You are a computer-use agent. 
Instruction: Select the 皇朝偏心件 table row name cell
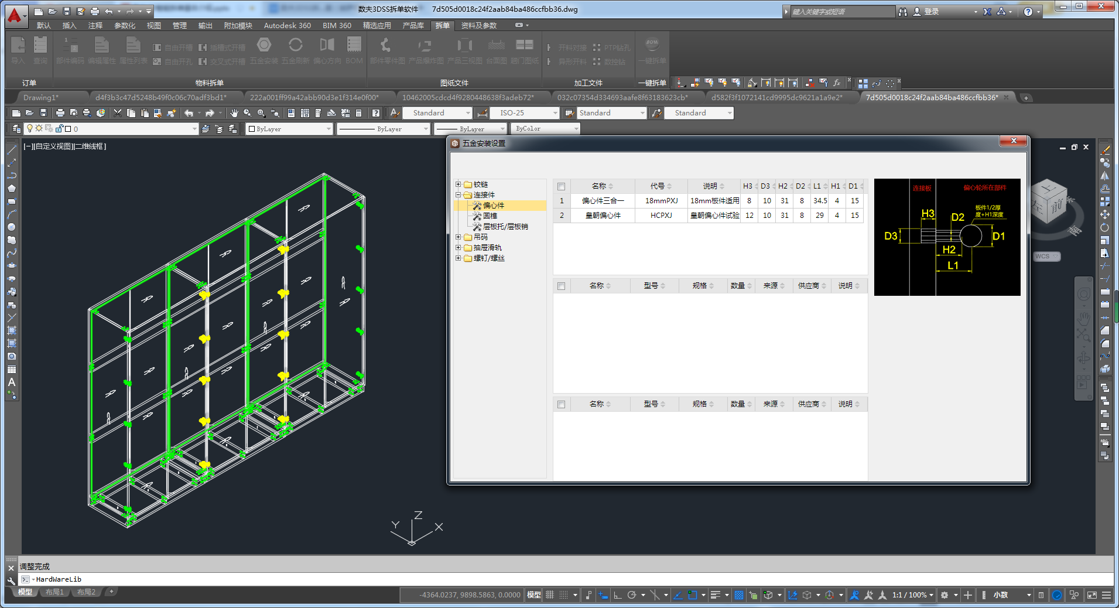tap(603, 216)
